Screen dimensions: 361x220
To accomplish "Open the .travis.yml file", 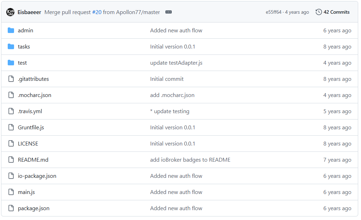I will click(30, 111).
